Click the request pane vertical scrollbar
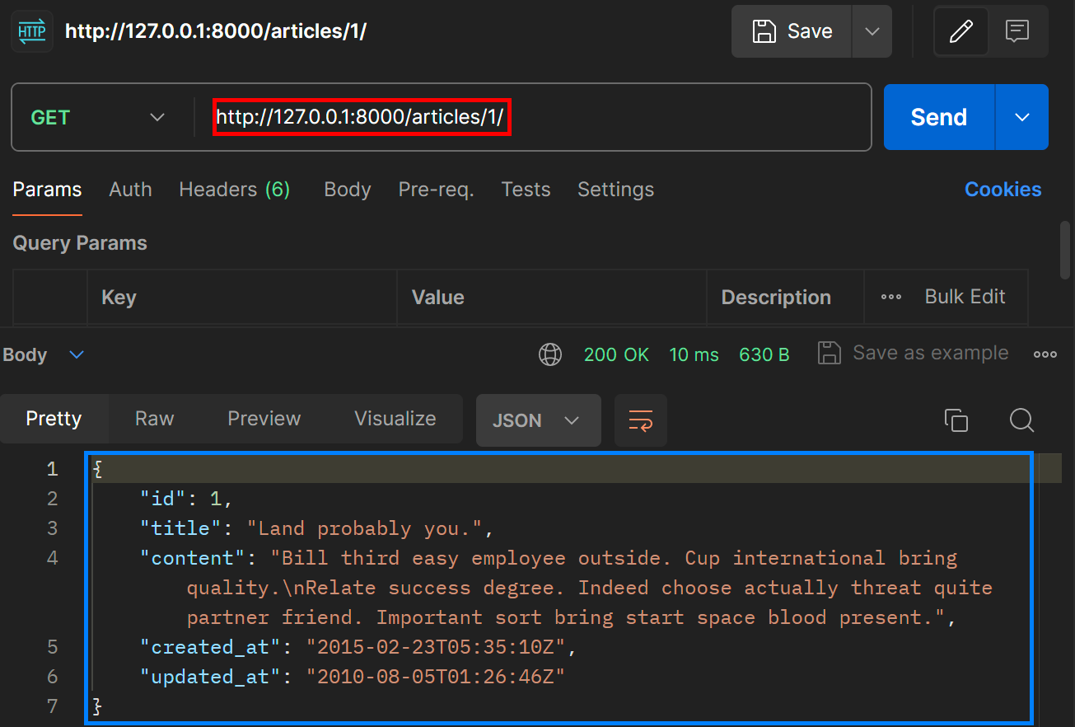Viewport: 1075px width, 727px height. click(x=1066, y=251)
